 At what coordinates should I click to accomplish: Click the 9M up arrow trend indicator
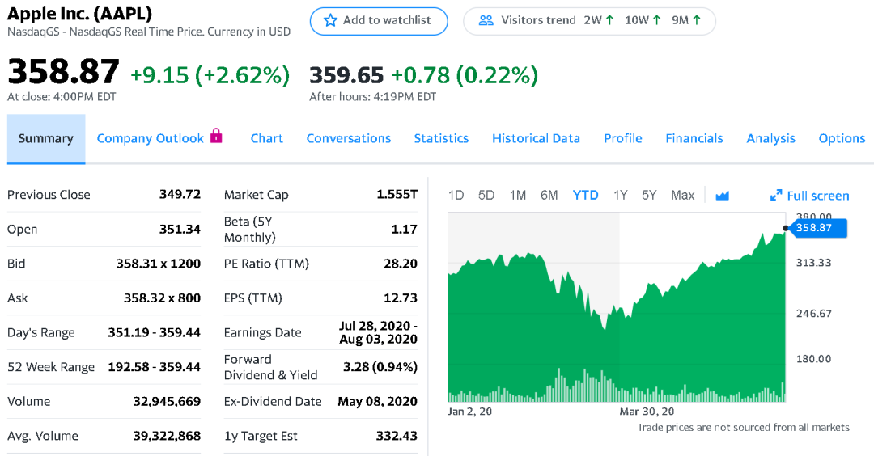(696, 20)
